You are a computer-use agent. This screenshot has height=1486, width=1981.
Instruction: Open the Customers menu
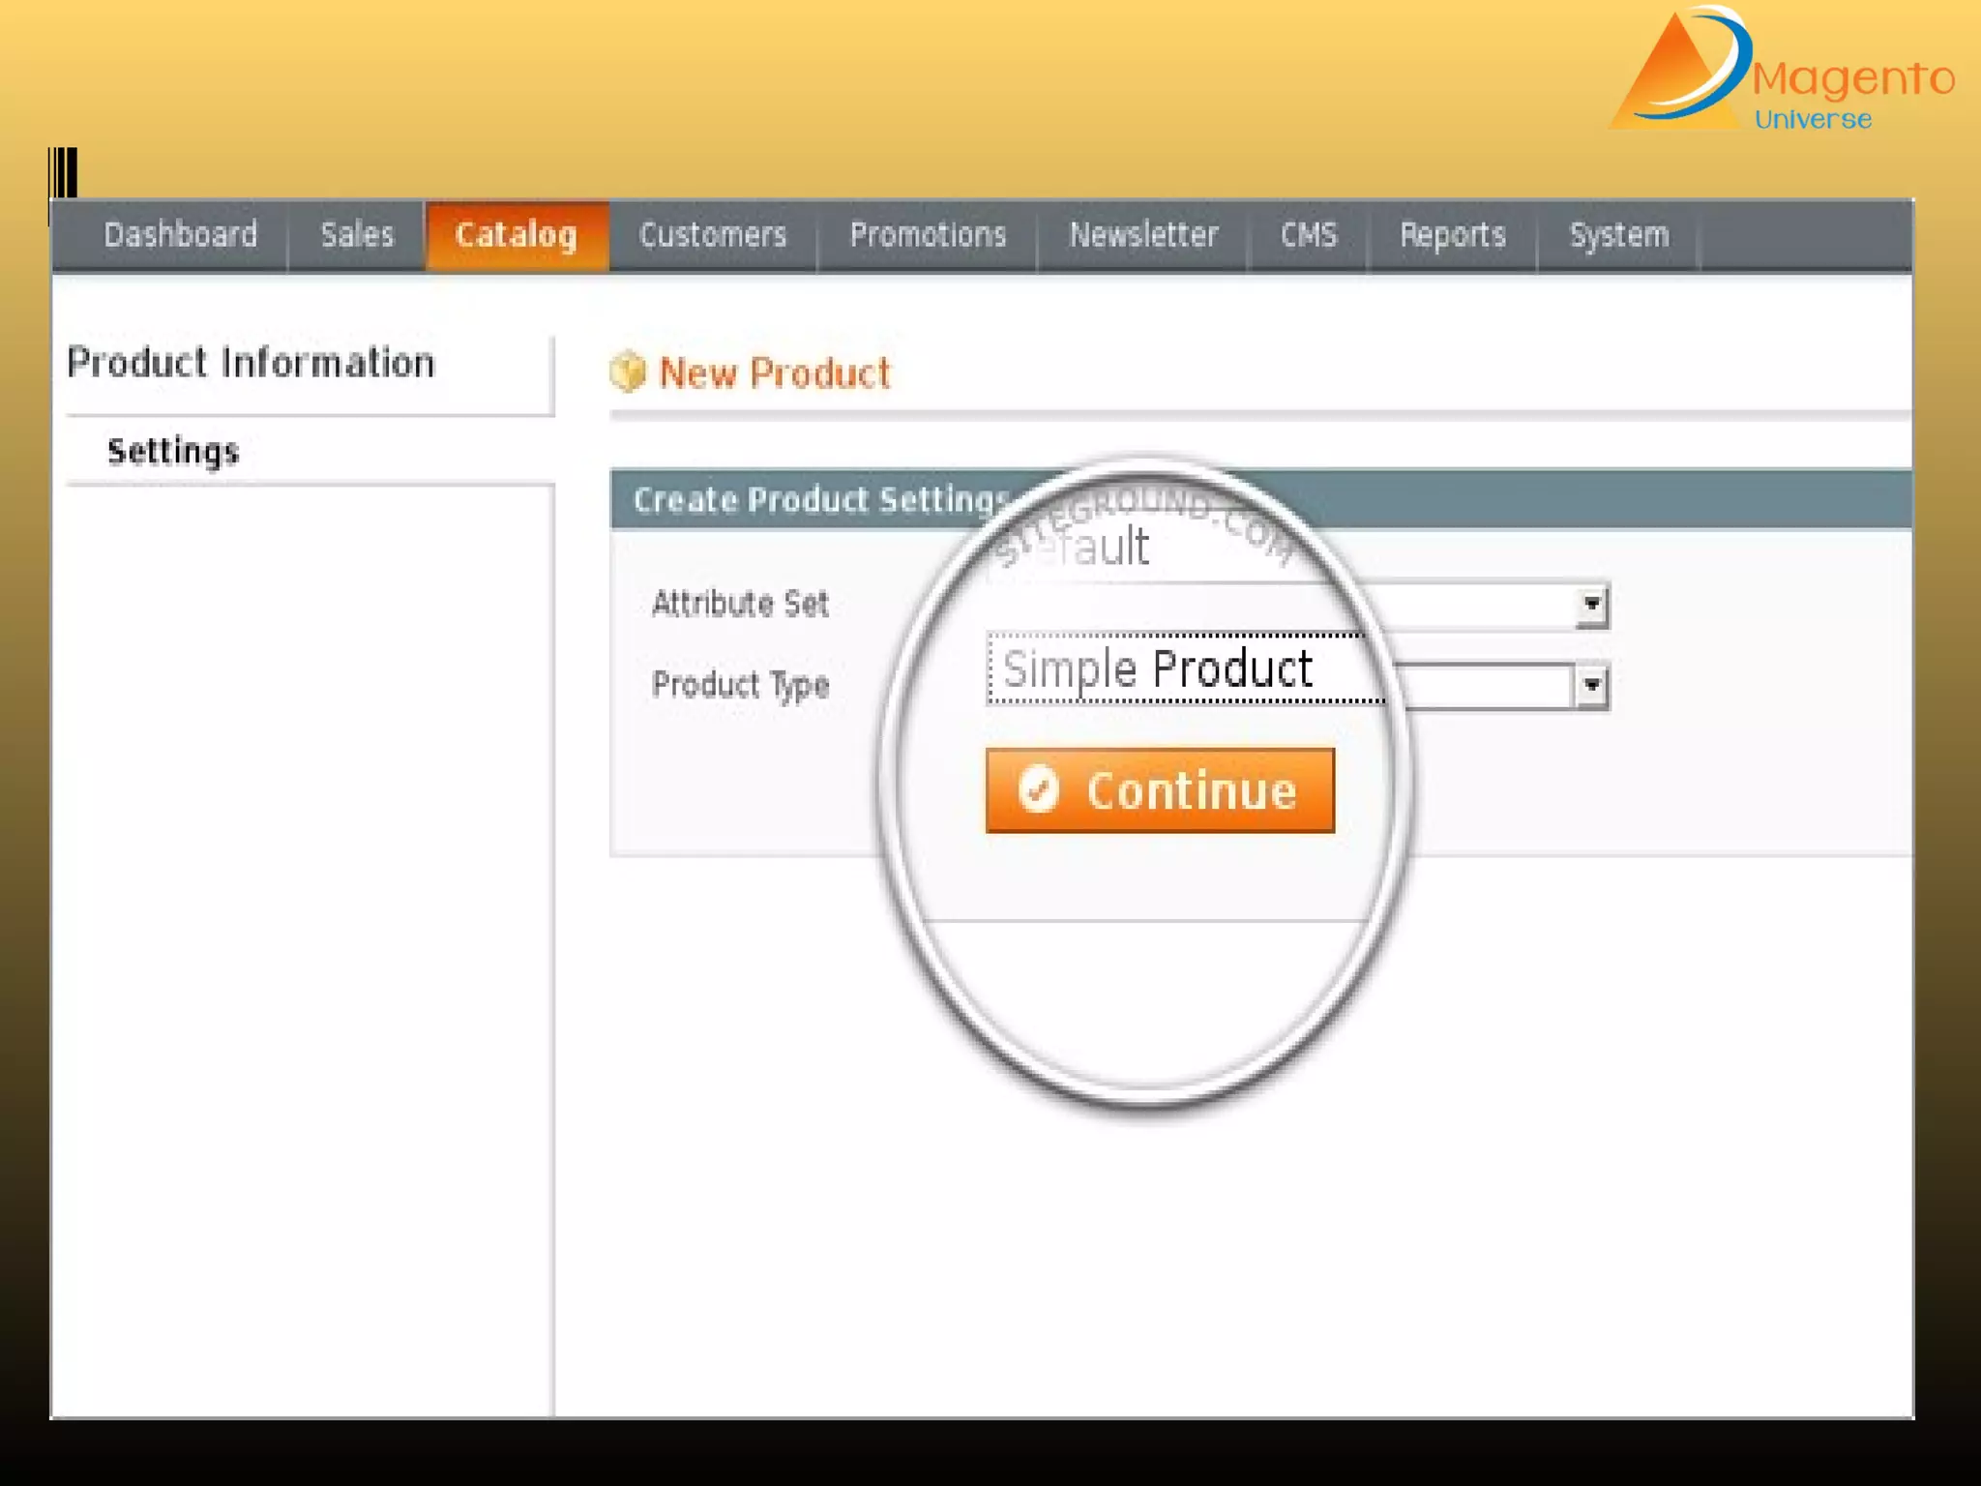[x=713, y=235]
